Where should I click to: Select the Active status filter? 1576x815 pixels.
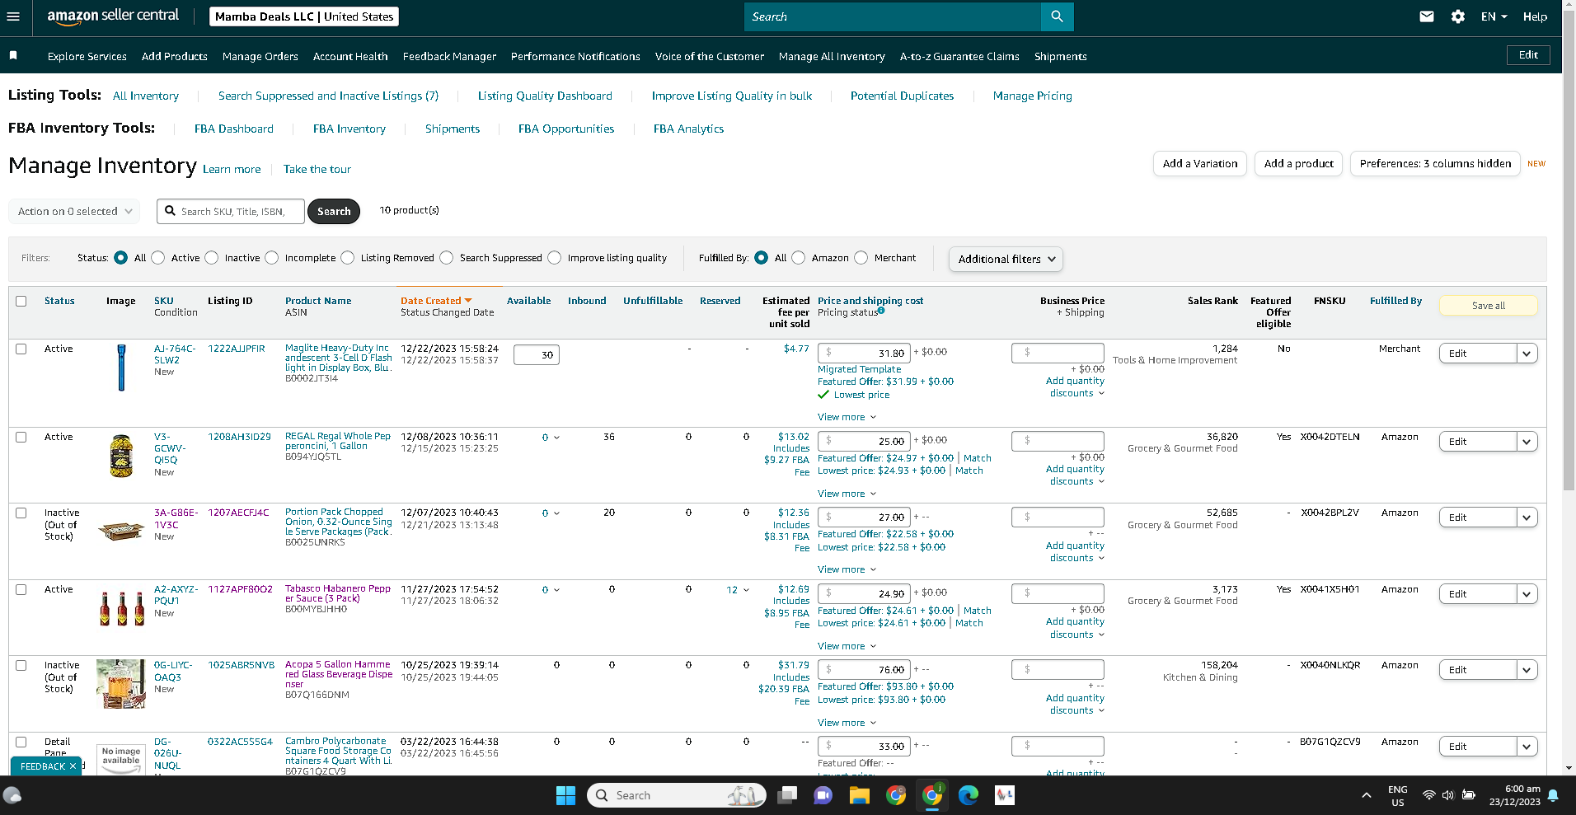click(x=158, y=258)
